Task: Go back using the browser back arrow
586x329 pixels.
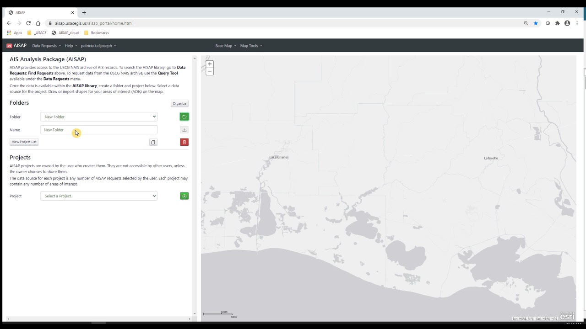Action: [9, 23]
